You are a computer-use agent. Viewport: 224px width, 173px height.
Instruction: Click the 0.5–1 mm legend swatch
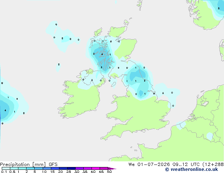pyautogui.click(x=14, y=168)
